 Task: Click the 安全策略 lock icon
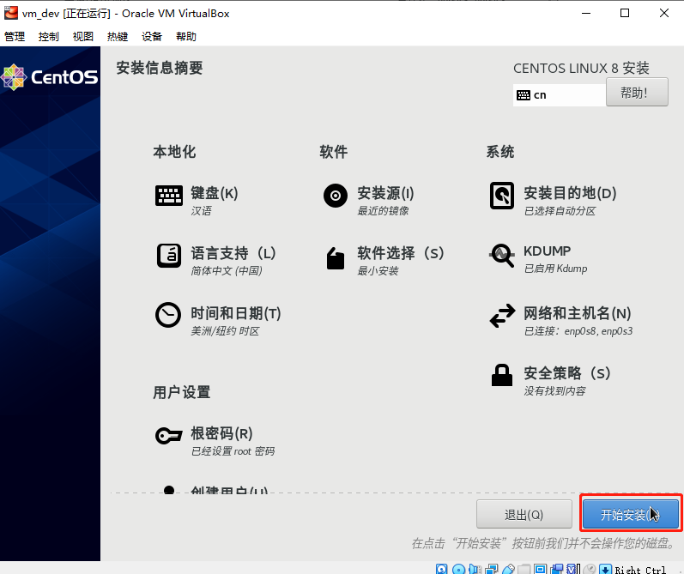coord(502,375)
